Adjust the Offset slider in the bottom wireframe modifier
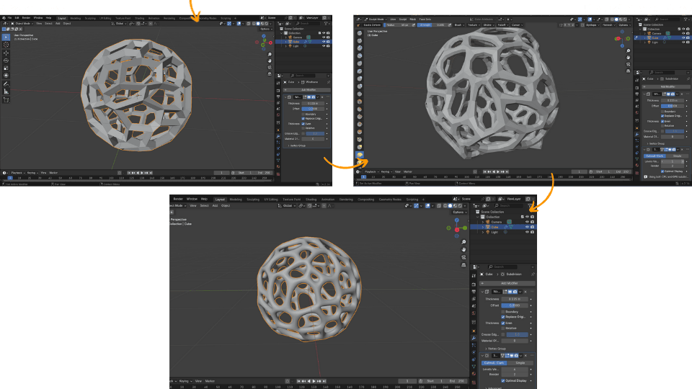 coord(515,305)
